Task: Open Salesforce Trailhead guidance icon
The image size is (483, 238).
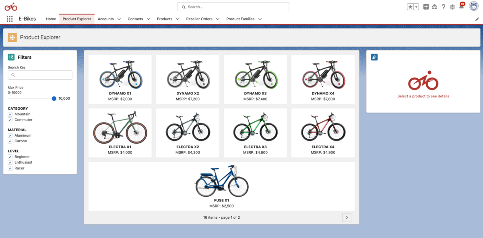Action: point(434,7)
